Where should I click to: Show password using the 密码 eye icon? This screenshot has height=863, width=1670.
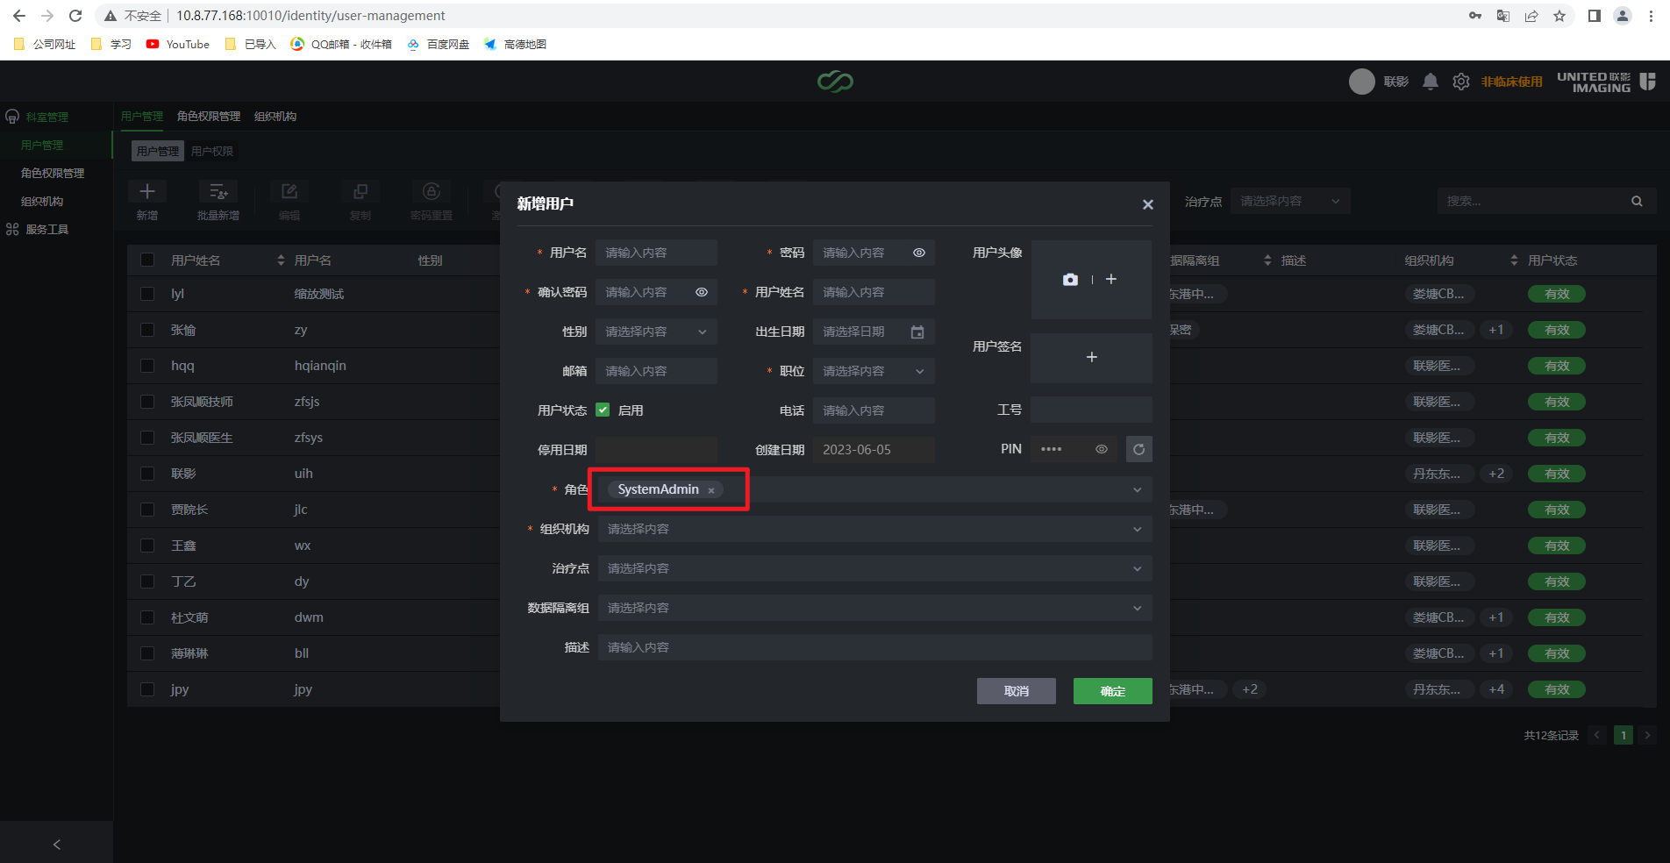[x=919, y=253]
